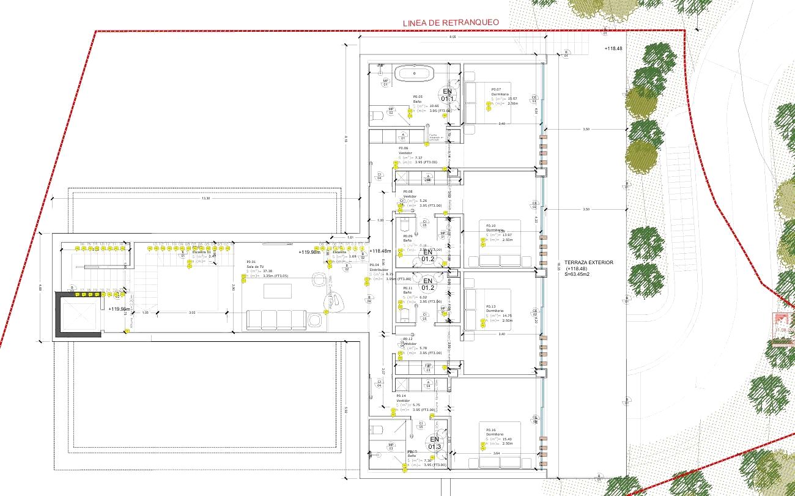
Task: Click the 8.05 dimension above the building
Action: point(453,38)
